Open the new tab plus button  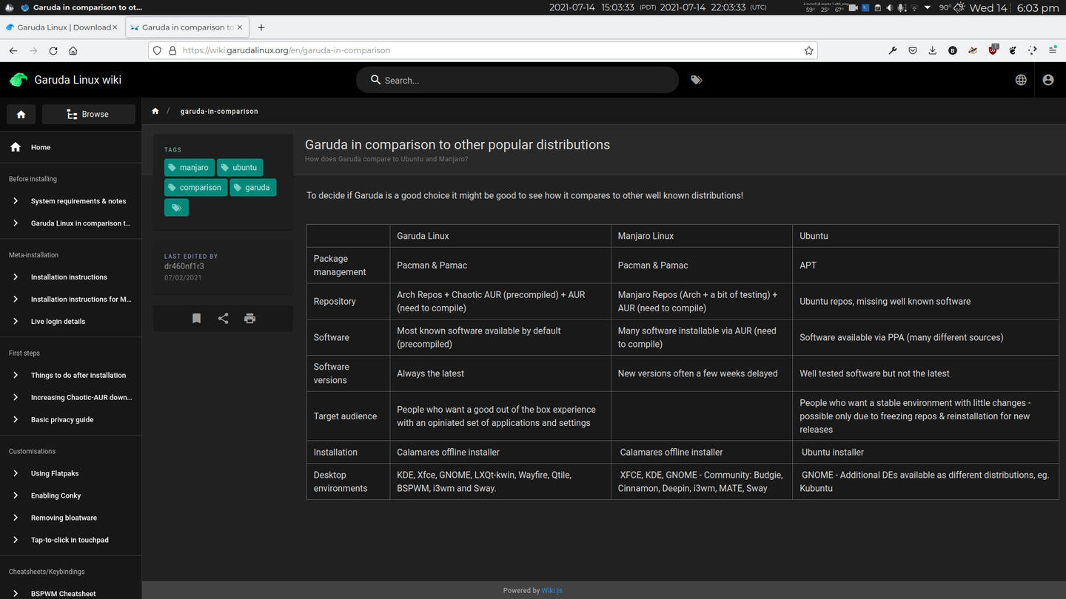[x=261, y=27]
